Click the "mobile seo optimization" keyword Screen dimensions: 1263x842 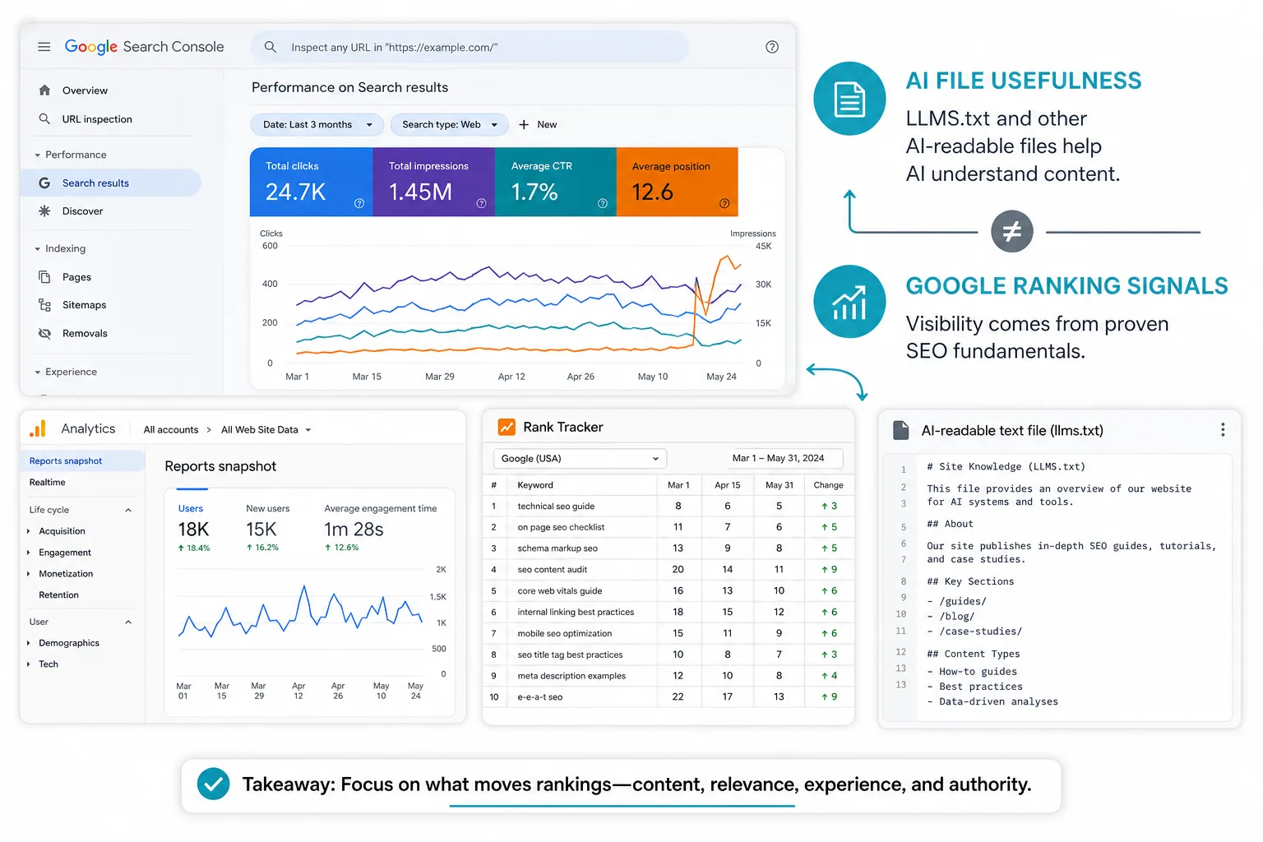click(565, 634)
